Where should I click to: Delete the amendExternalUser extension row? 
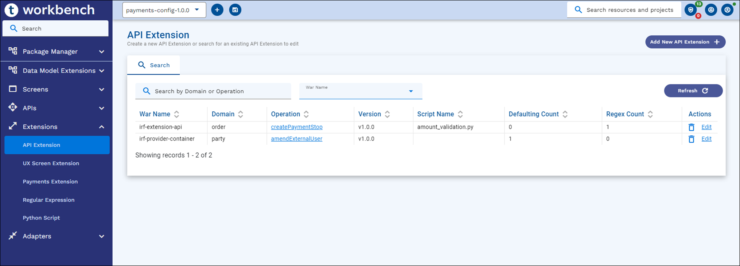click(691, 139)
